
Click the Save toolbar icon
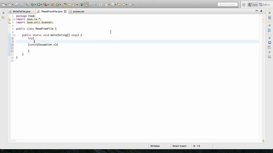click(x=16, y=5)
